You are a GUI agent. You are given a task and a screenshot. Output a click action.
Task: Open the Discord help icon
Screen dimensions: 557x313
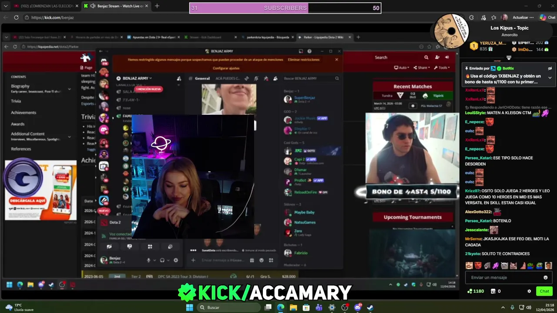point(310,51)
